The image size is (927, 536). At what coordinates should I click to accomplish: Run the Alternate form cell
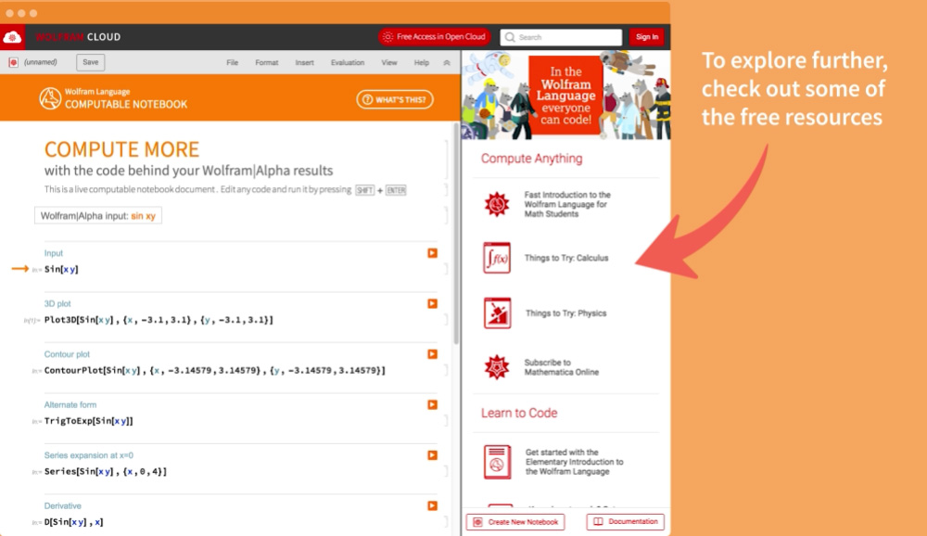[x=432, y=404]
